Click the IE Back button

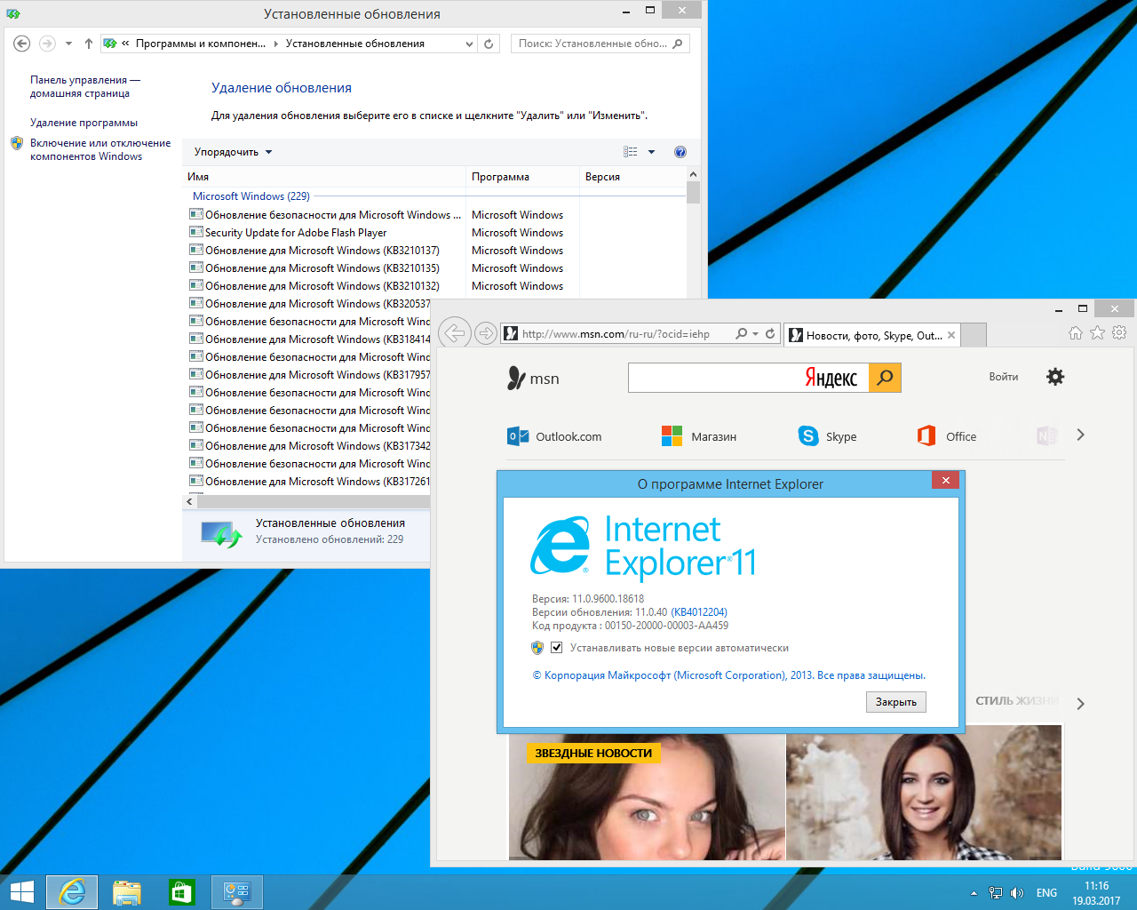coord(454,333)
